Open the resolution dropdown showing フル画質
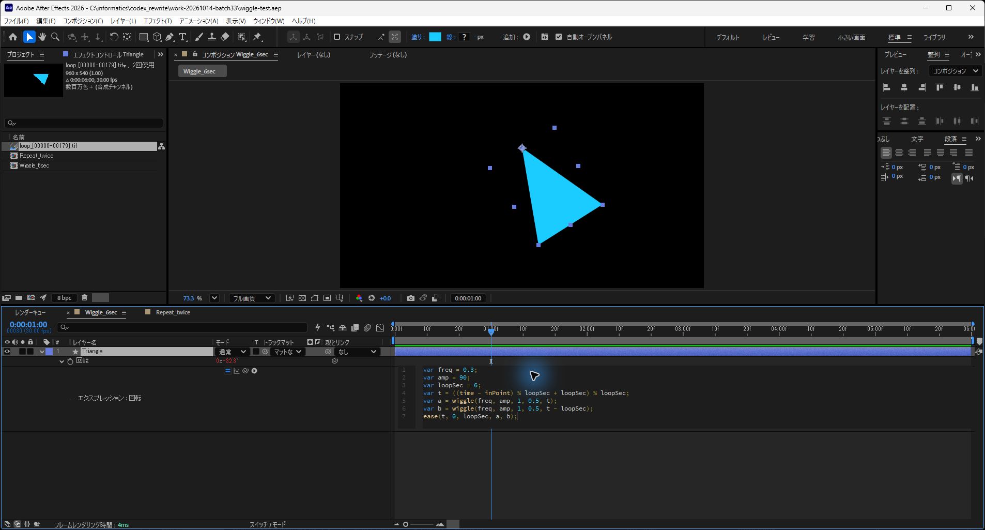 [x=252, y=298]
